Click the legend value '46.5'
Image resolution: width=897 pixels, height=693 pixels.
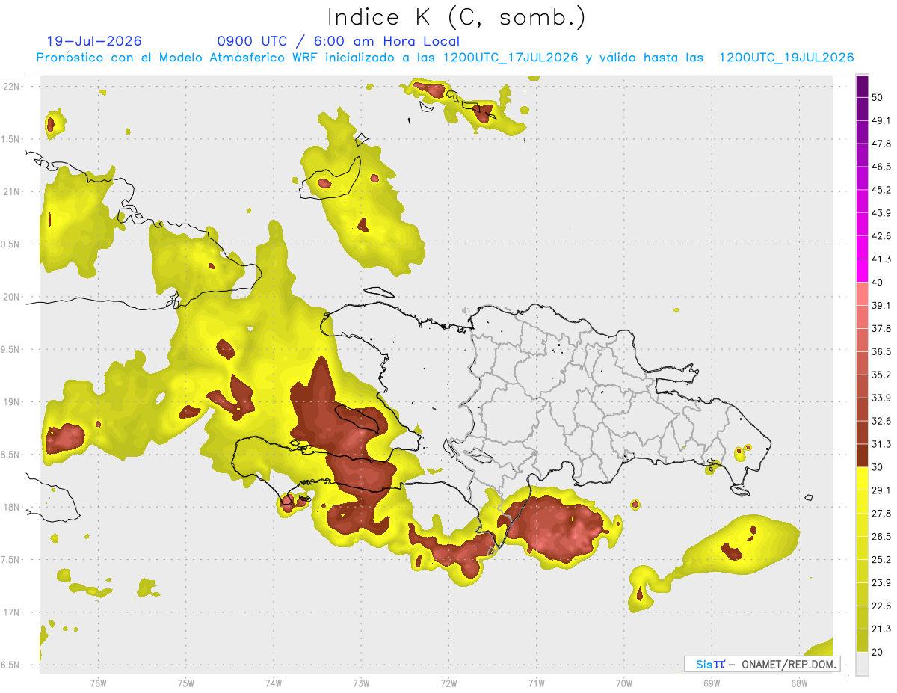pos(881,167)
